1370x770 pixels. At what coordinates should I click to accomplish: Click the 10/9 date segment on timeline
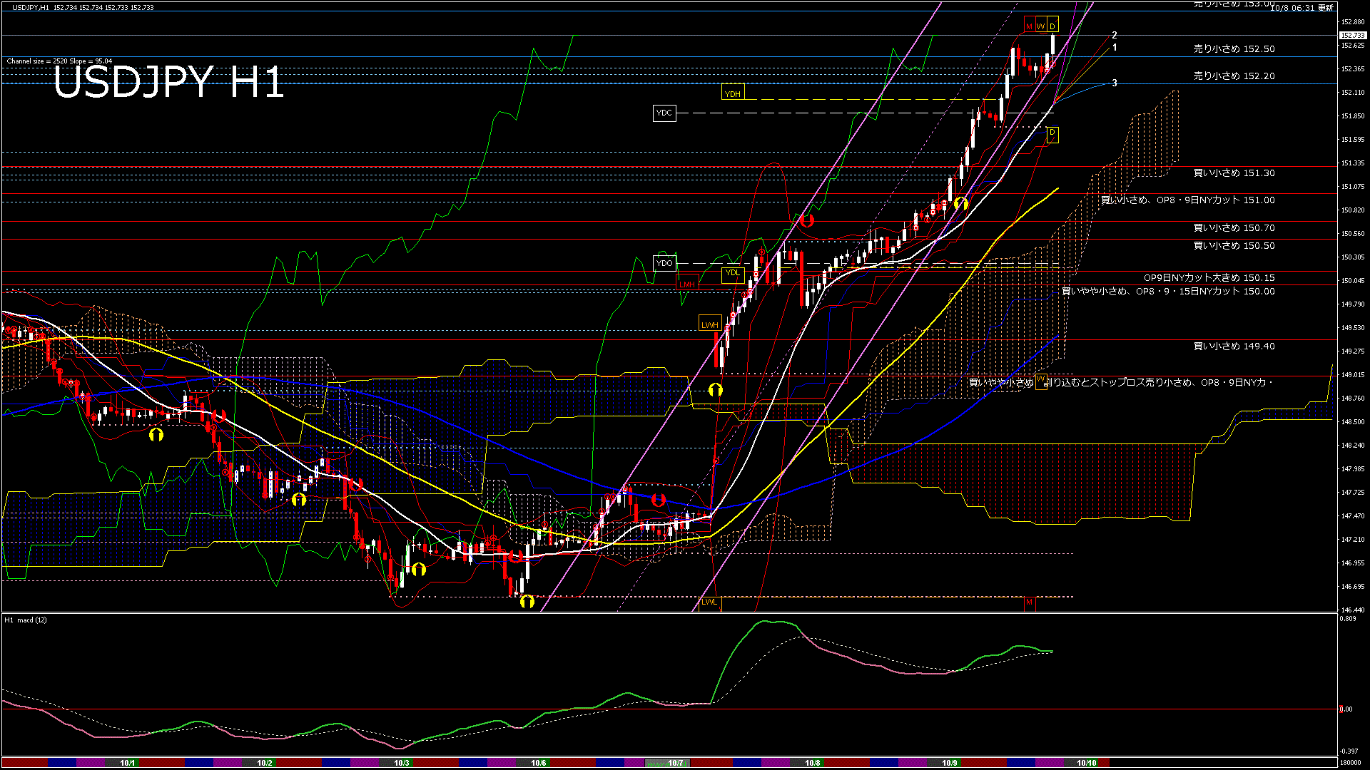950,763
